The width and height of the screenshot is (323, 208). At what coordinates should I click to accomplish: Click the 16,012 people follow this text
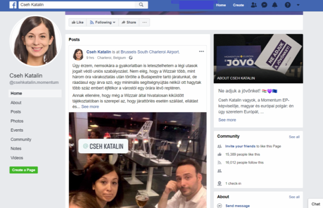pyautogui.click(x=245, y=163)
